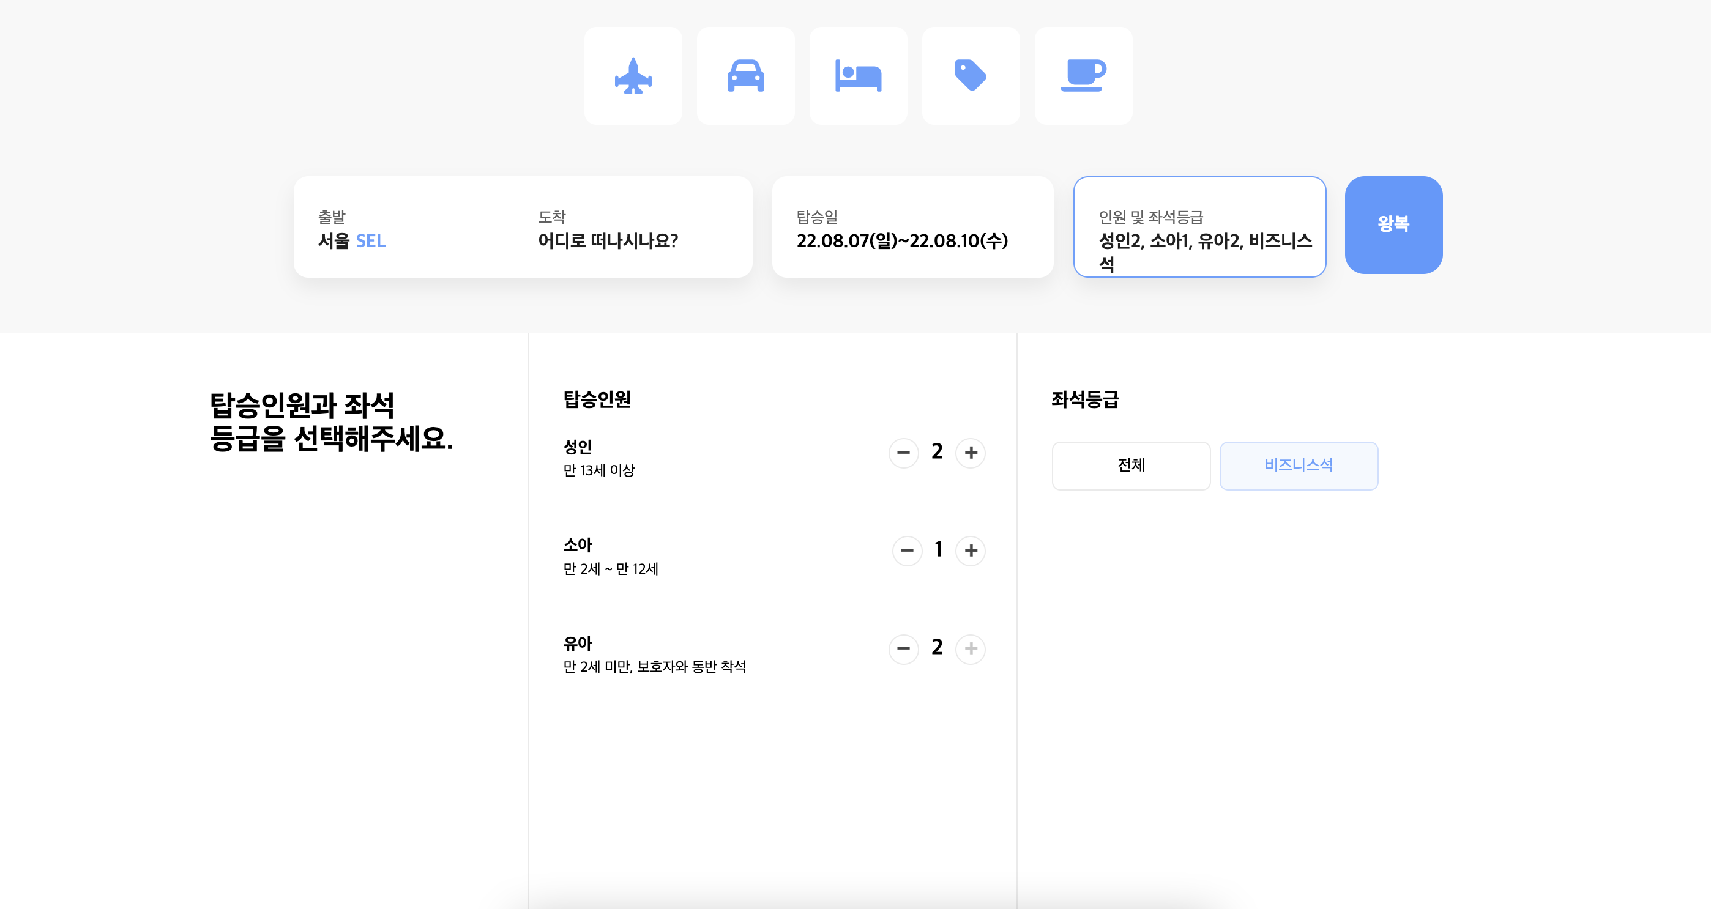Decrease adult (성인) passenger count
This screenshot has height=909, width=1711.
click(903, 453)
